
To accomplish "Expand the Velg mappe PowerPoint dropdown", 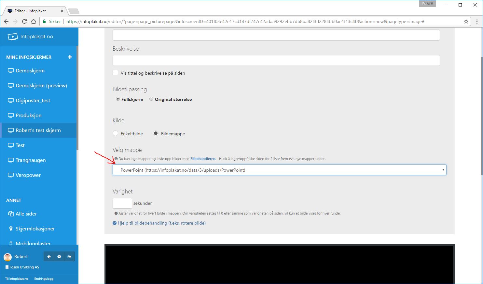I will 279,170.
